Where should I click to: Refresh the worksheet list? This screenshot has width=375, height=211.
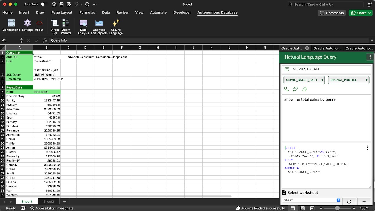coord(349,201)
